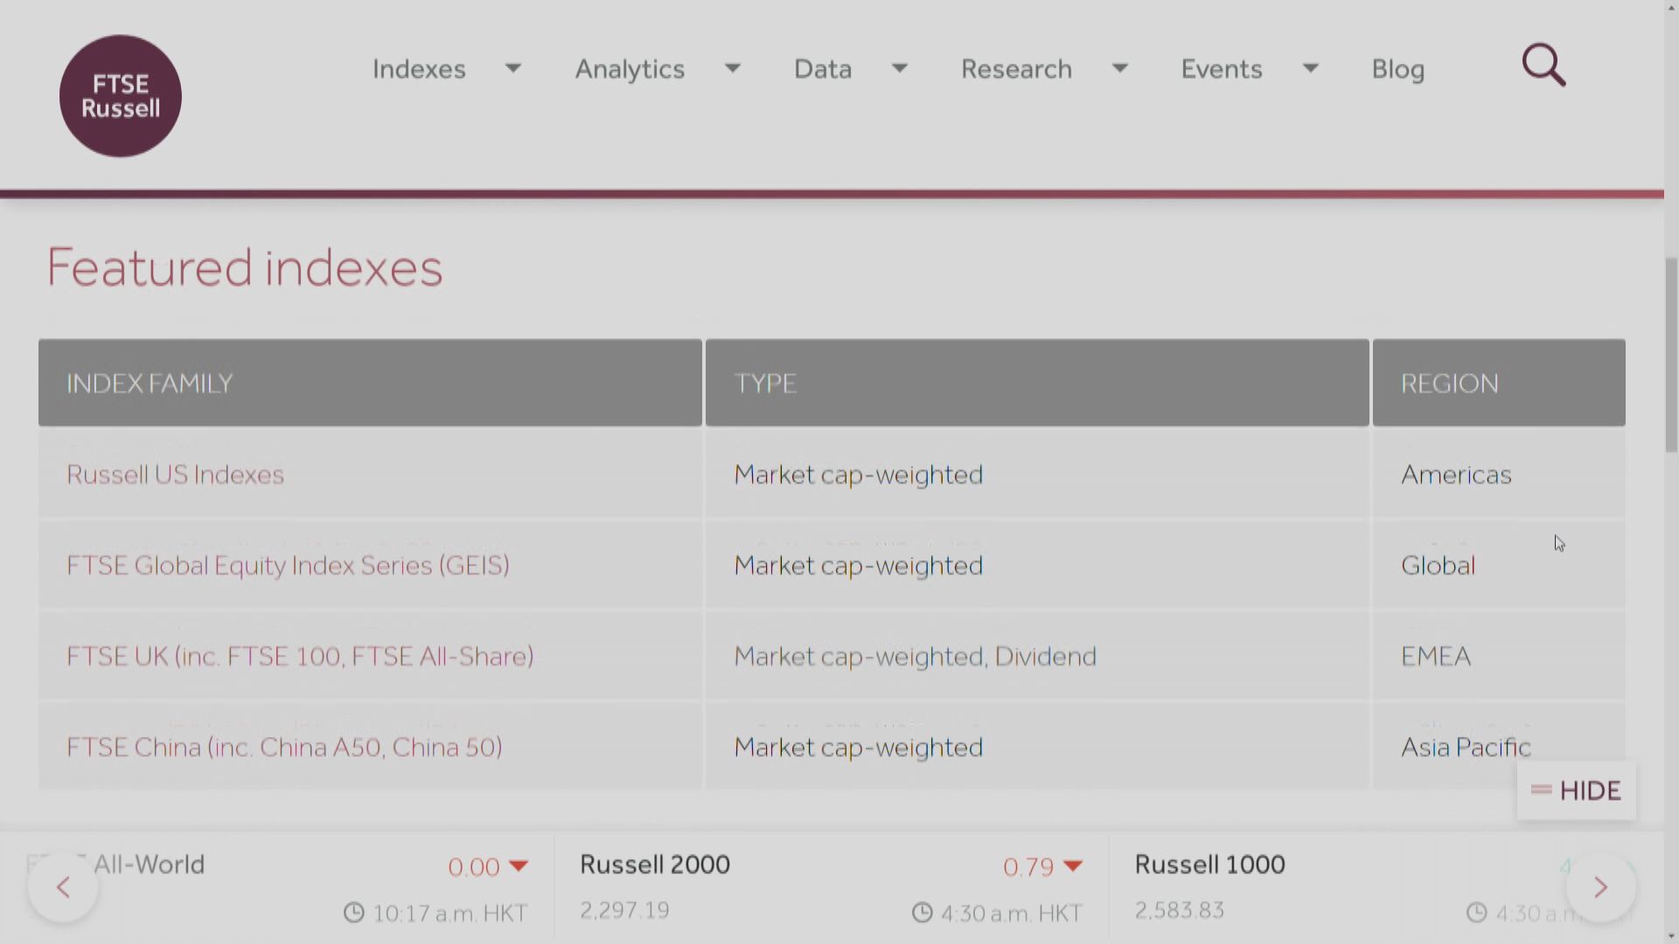
Task: Click the next ticker arrow
Action: tap(1600, 888)
